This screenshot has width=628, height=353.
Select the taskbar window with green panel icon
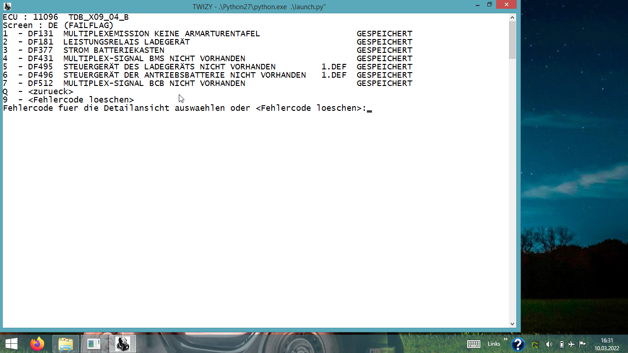pos(94,344)
